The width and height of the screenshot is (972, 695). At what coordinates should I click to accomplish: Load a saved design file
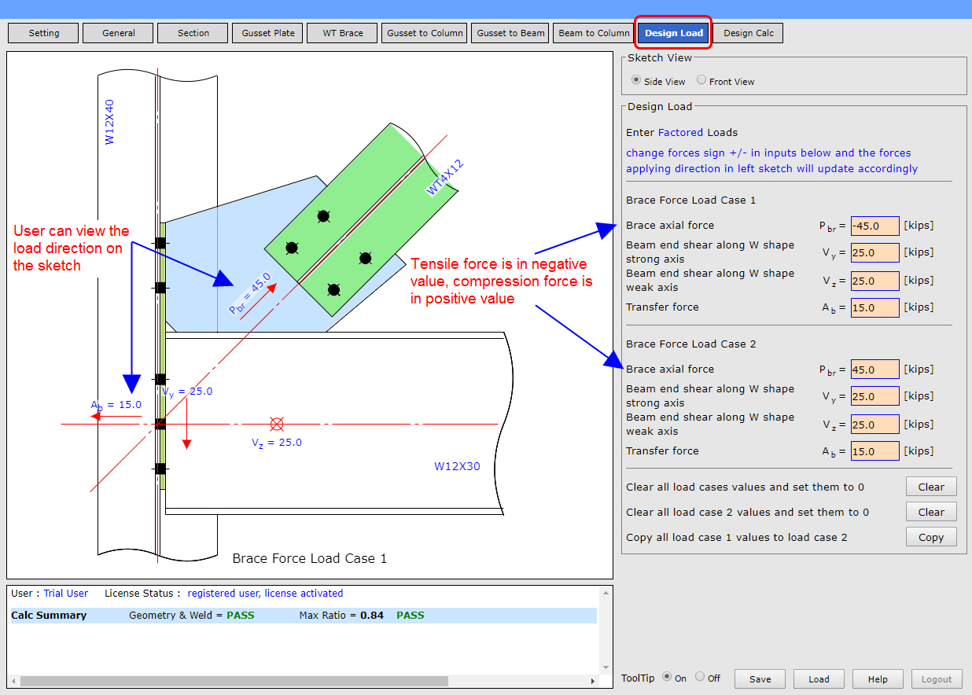point(819,678)
